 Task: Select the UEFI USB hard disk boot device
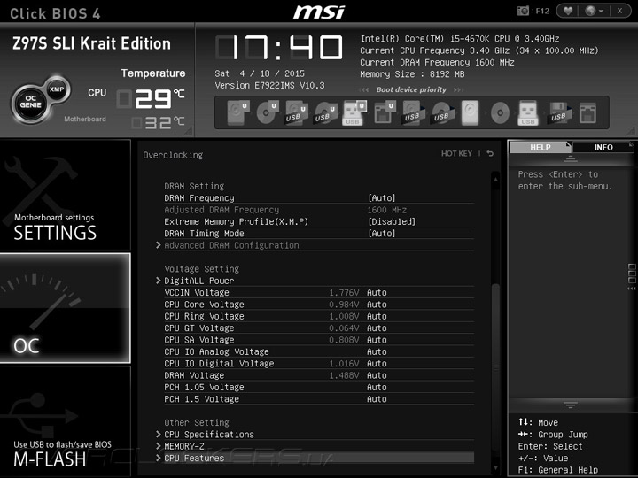(x=296, y=112)
